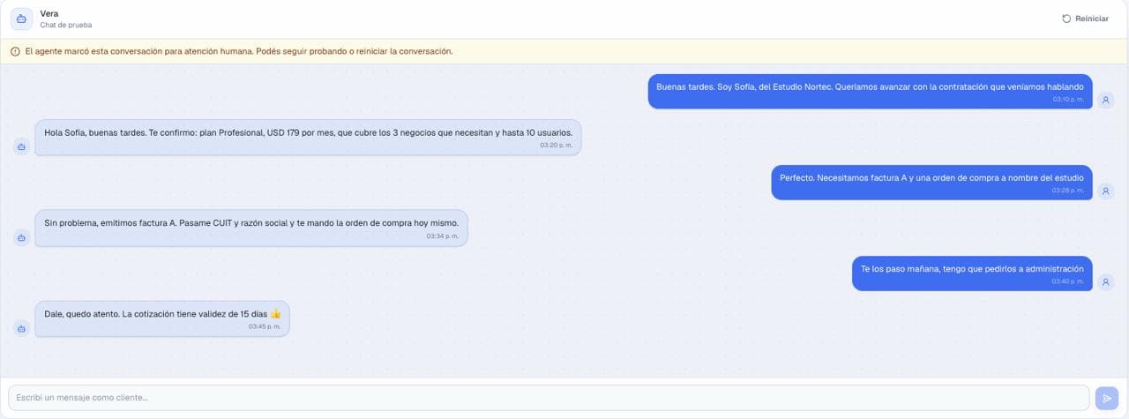Viewport: 1129px width, 419px height.
Task: Click the 'plan Profesional, USD 179' message bubble
Action: (x=308, y=138)
